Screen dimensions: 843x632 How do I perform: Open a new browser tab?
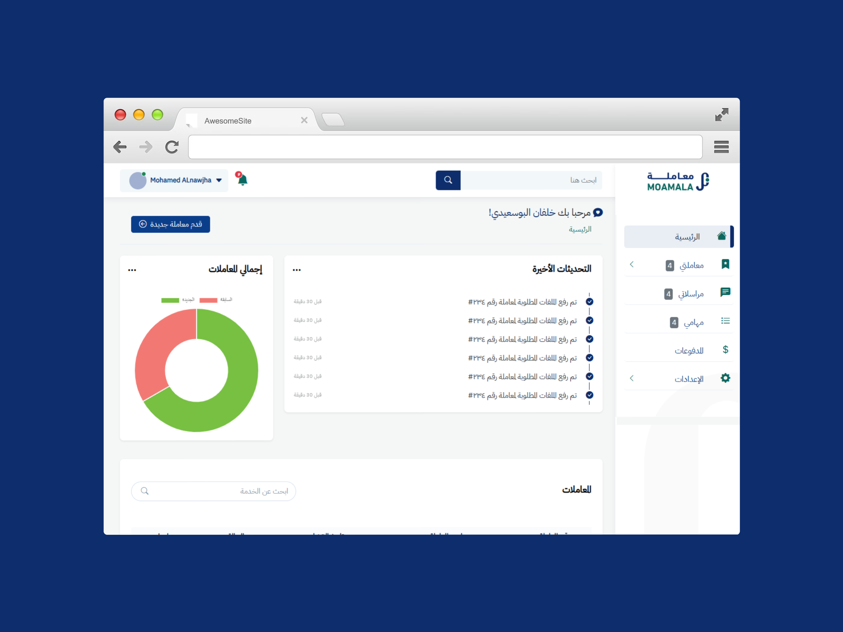tap(333, 119)
